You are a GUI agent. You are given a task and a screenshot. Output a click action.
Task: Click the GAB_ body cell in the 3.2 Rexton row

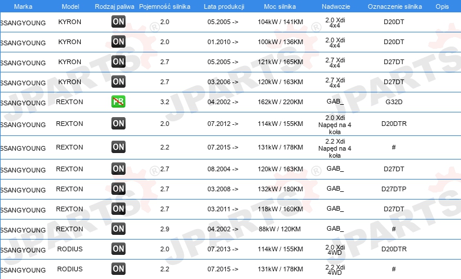(x=335, y=102)
